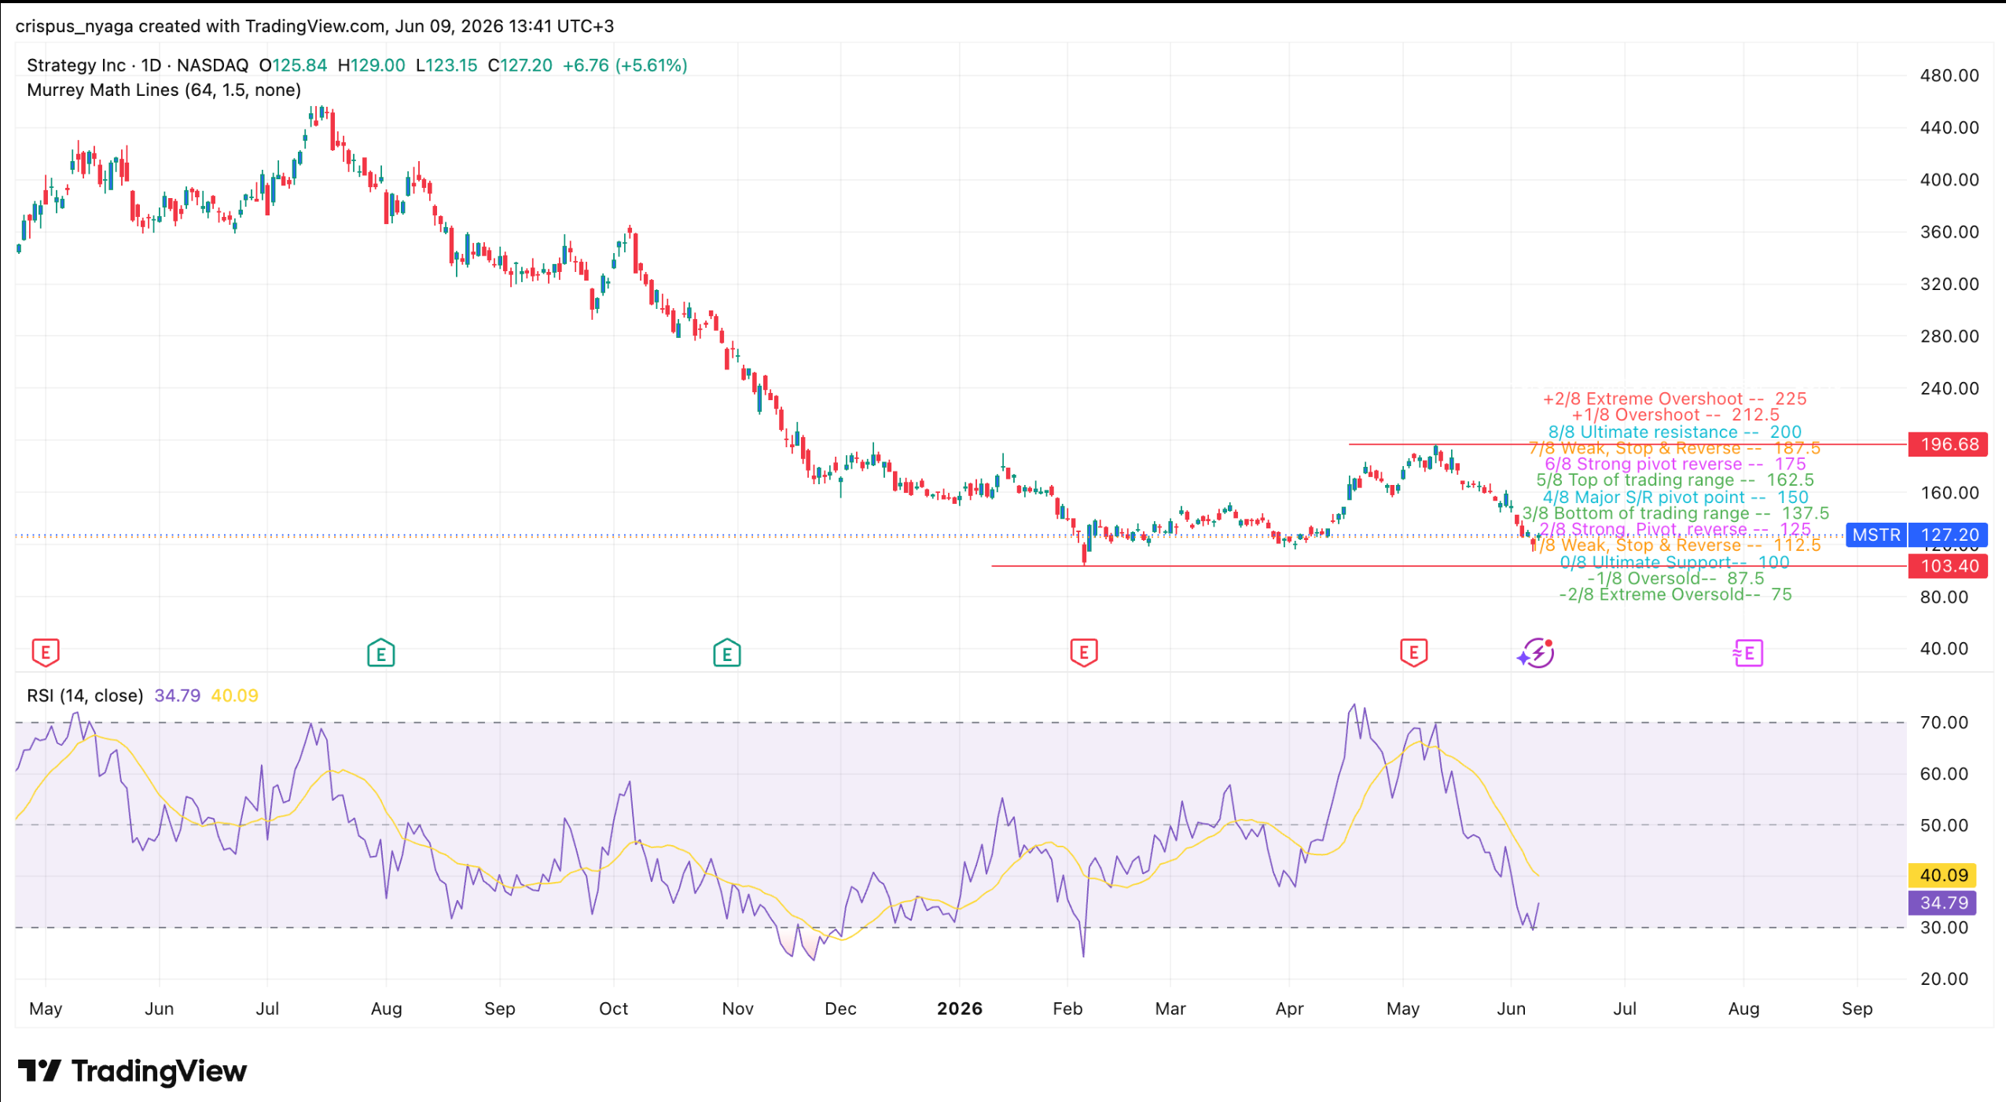
Task: Click the red earnings marker near May 2025
Action: (x=46, y=652)
